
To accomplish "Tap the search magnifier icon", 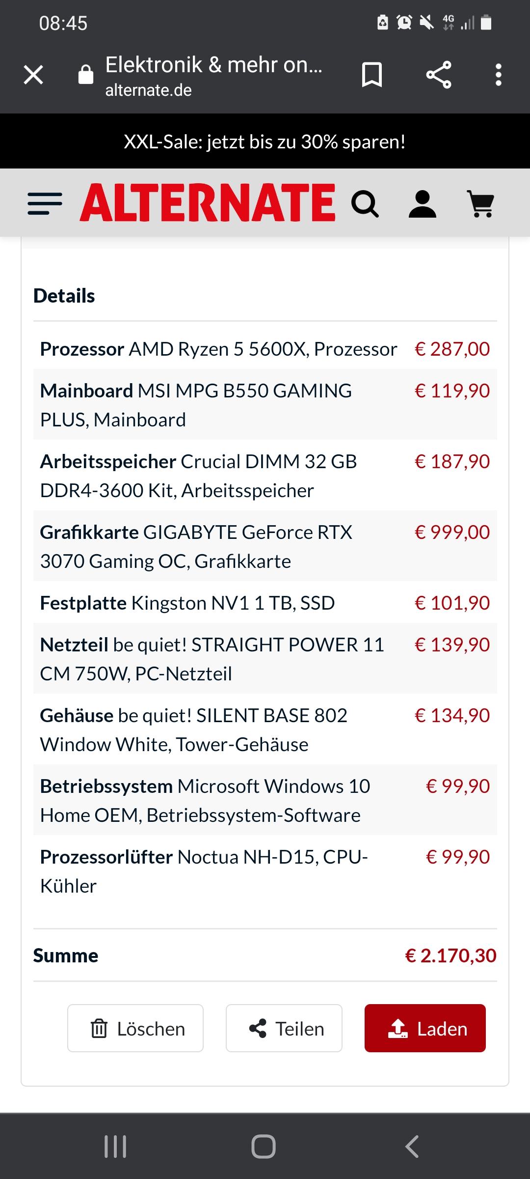I will [x=365, y=203].
